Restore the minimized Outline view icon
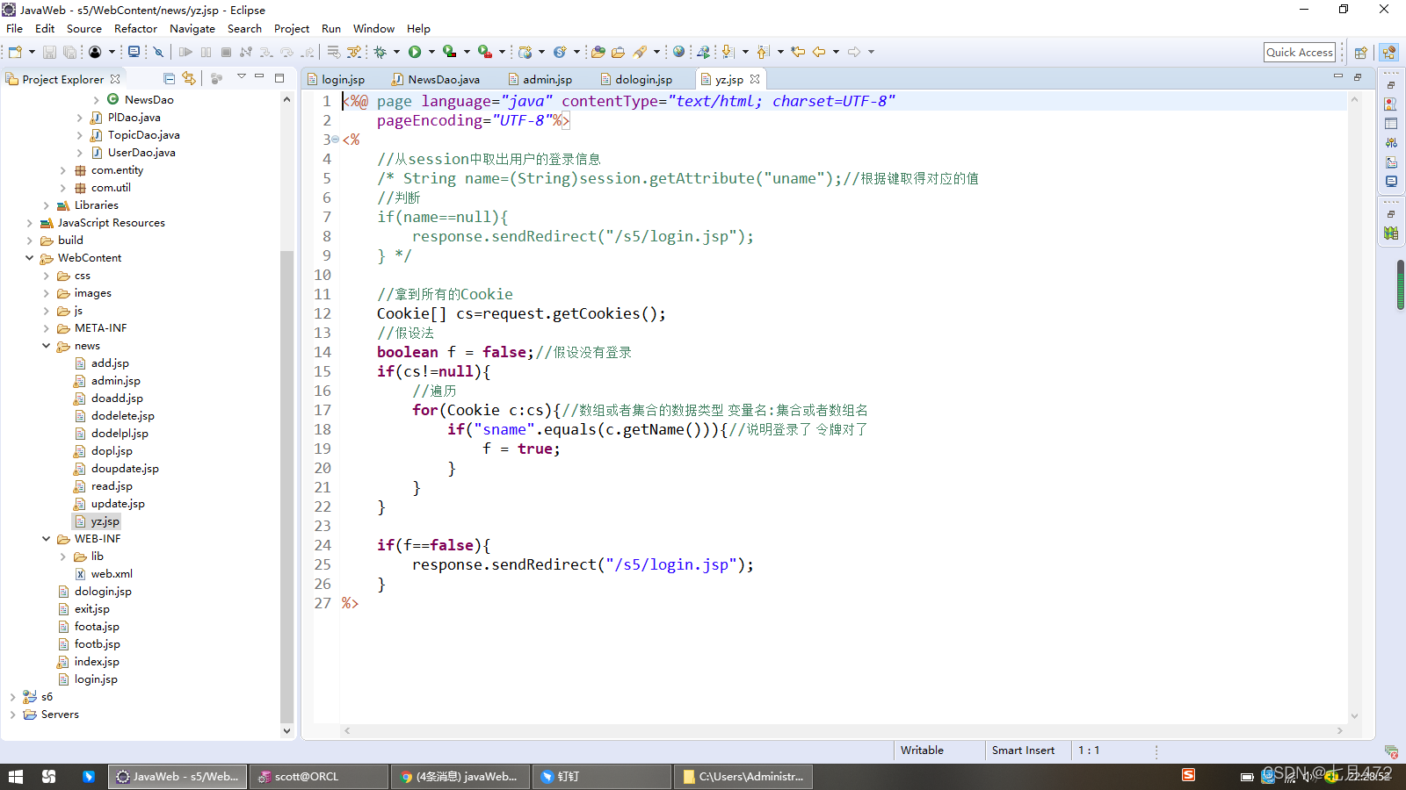The width and height of the screenshot is (1406, 790). coord(1391,233)
